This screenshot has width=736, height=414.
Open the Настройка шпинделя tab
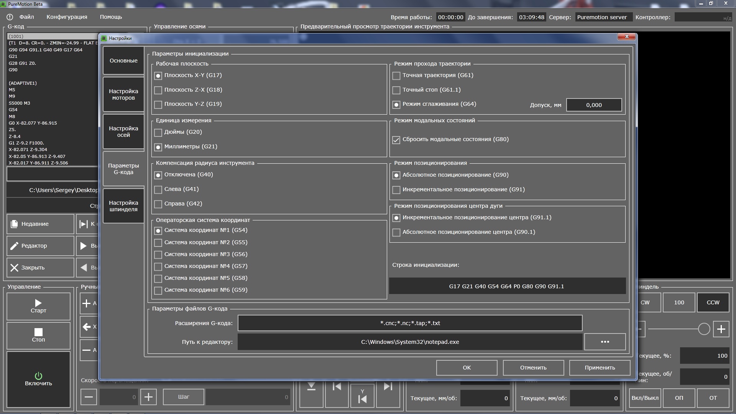123,206
